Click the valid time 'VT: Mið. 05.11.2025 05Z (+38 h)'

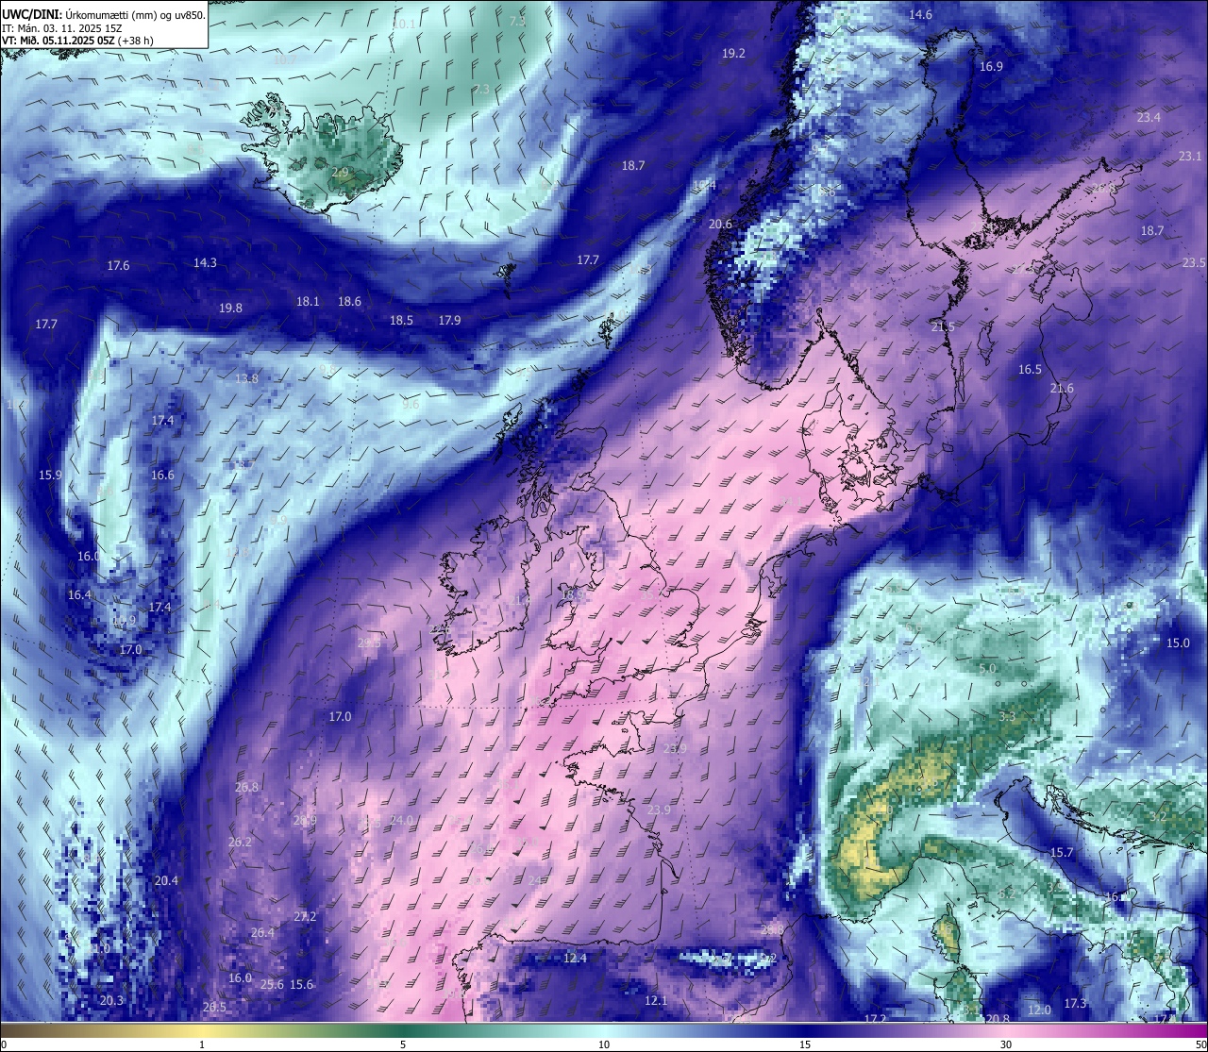(77, 40)
